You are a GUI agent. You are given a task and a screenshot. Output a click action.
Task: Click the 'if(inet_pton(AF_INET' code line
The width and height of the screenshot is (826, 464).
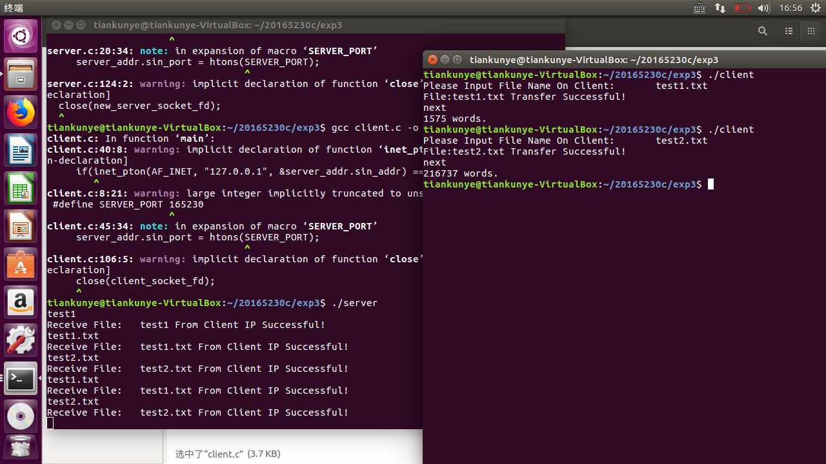(x=249, y=171)
